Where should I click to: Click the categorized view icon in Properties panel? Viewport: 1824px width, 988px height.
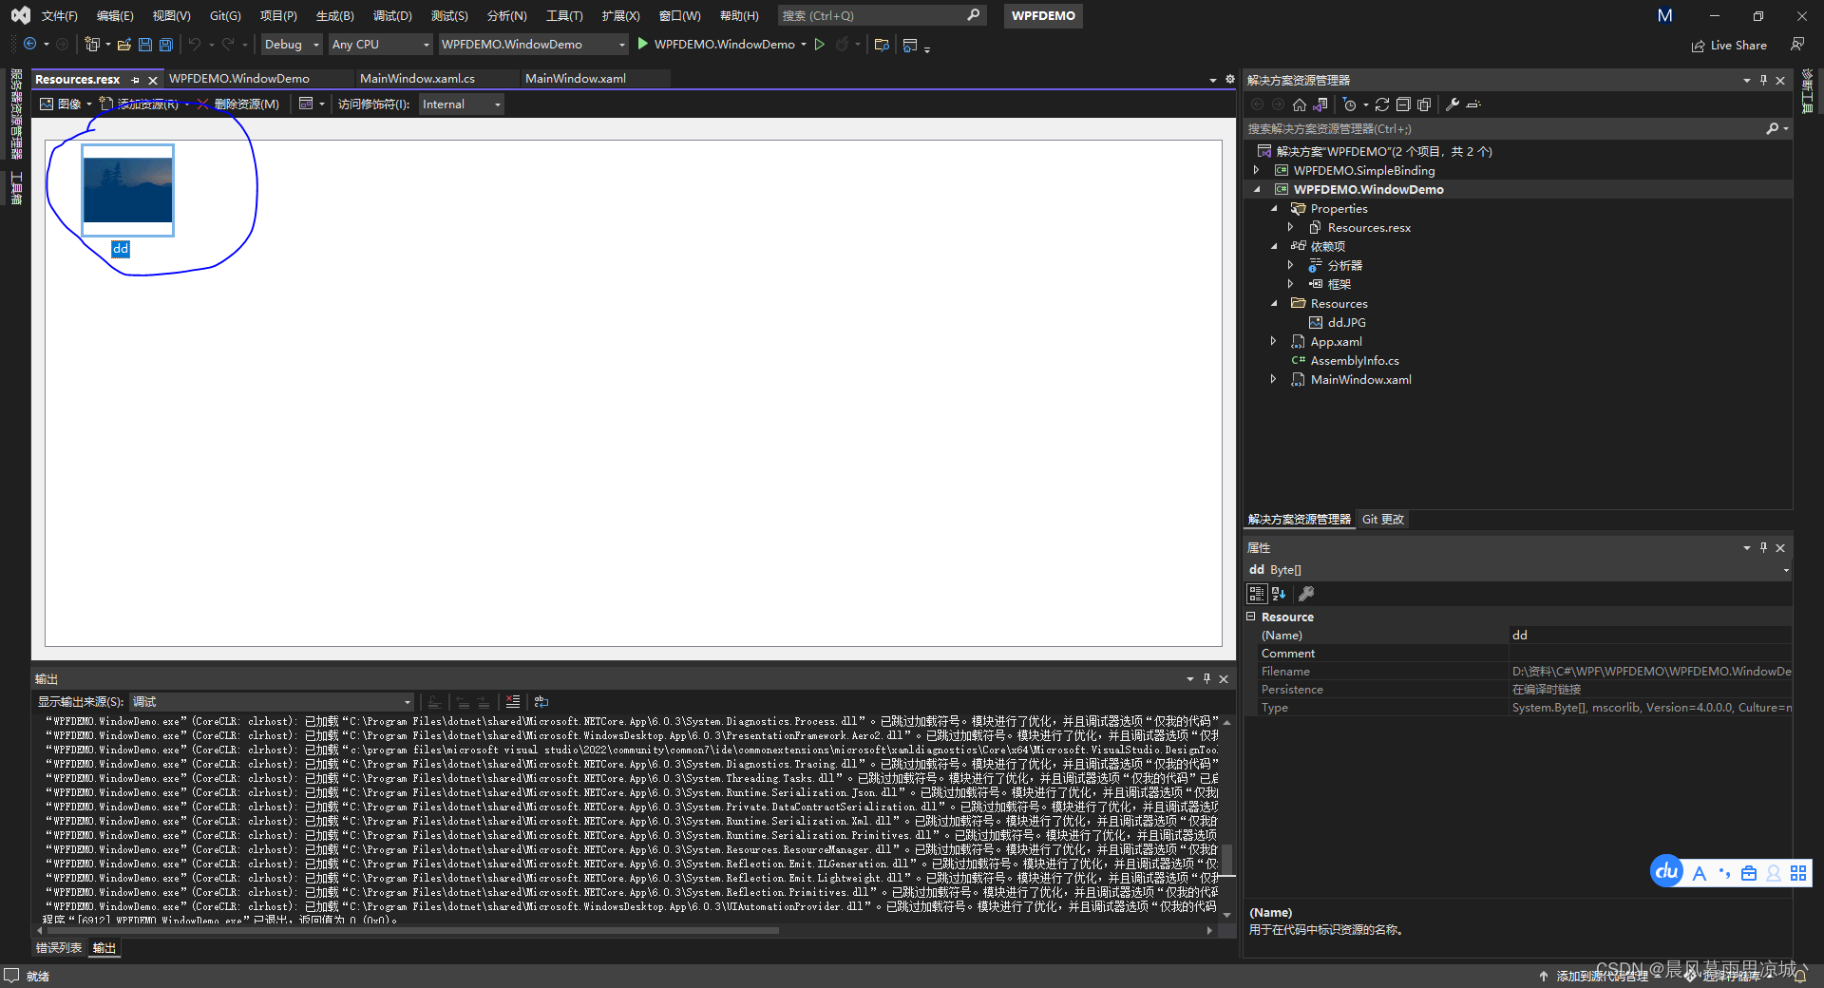(1256, 593)
